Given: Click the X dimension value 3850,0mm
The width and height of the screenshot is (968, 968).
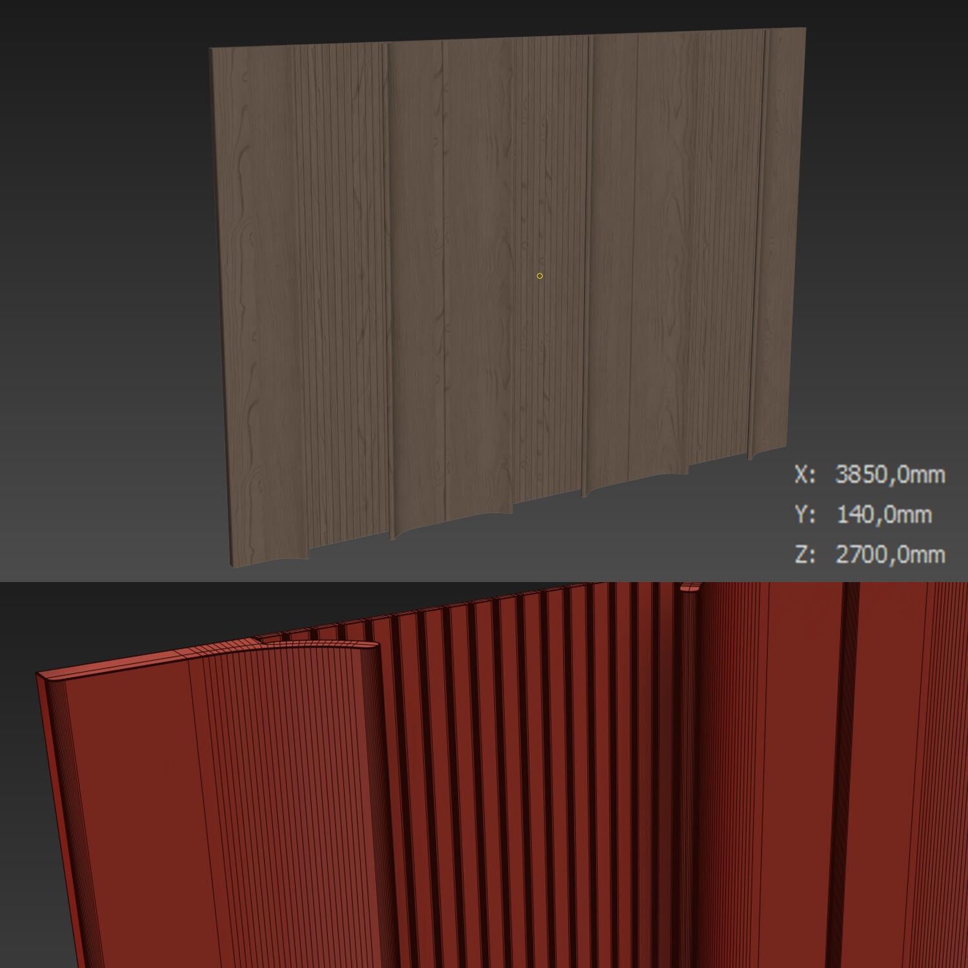Looking at the screenshot, I should tap(890, 474).
